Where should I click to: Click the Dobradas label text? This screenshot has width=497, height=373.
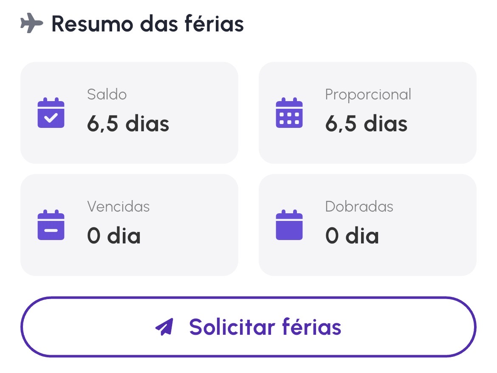359,206
